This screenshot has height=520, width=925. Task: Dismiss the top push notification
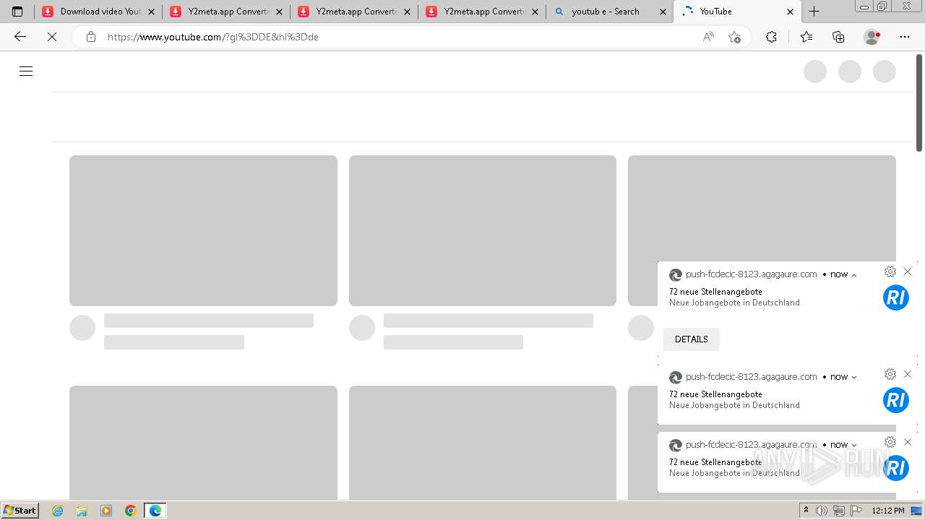pos(908,272)
